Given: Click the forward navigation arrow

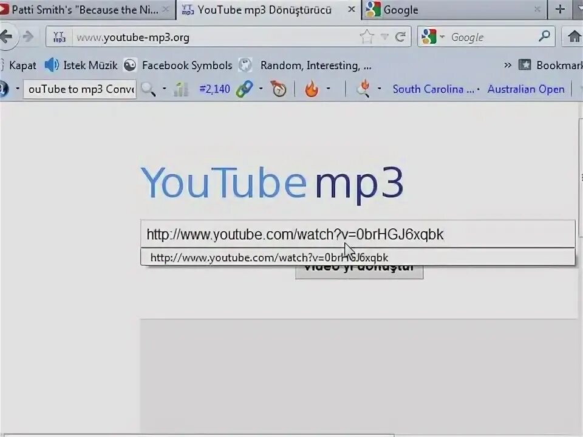Looking at the screenshot, I should [x=29, y=37].
